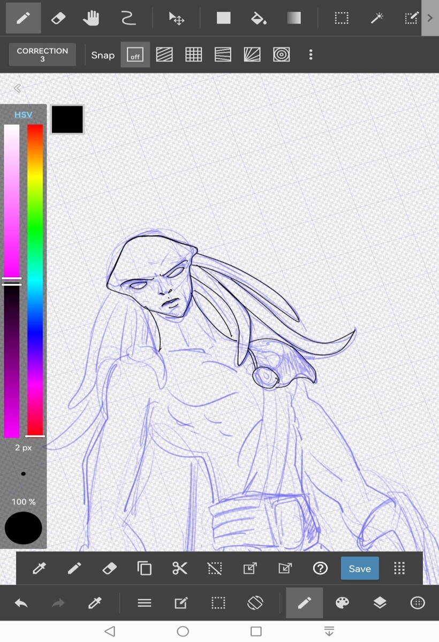Tap the black current color swatch
This screenshot has width=439, height=642.
pos(67,119)
